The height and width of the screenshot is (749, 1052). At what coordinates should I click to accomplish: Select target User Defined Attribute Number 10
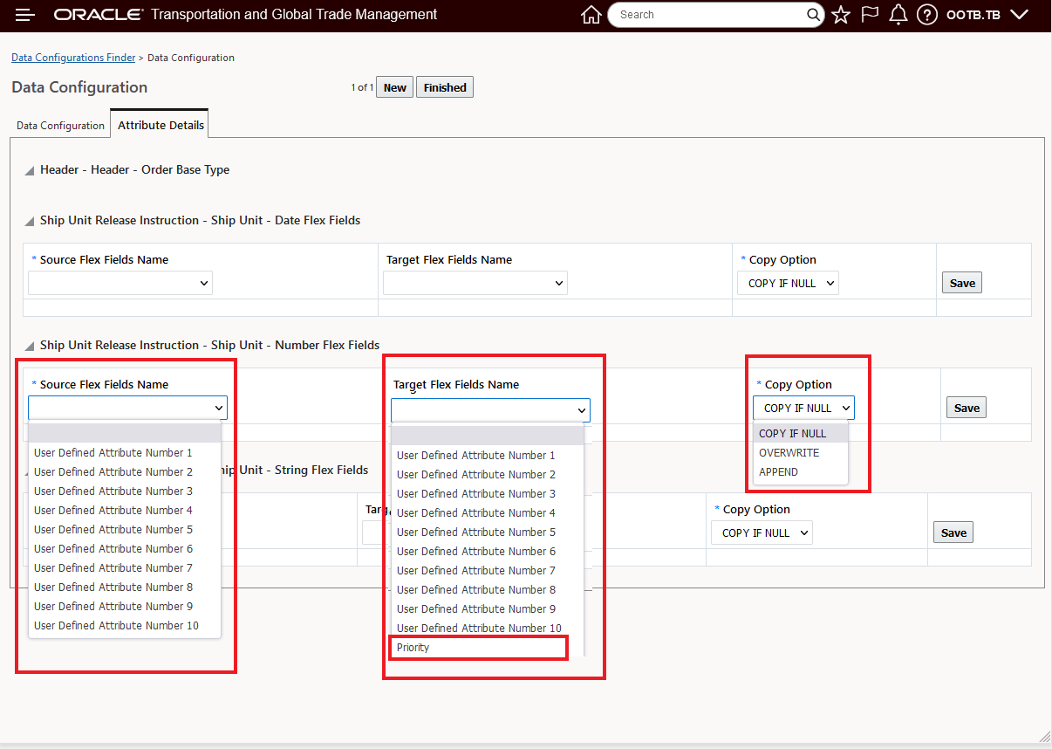pos(488,629)
